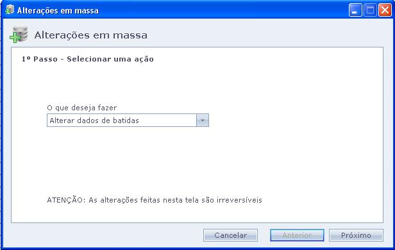Go back with the Anterior button
Viewport: 395px width, 250px height.
(297, 235)
